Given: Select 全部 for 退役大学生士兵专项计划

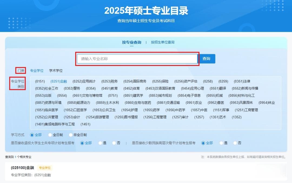Looking at the screenshot, I should (x=86, y=143).
